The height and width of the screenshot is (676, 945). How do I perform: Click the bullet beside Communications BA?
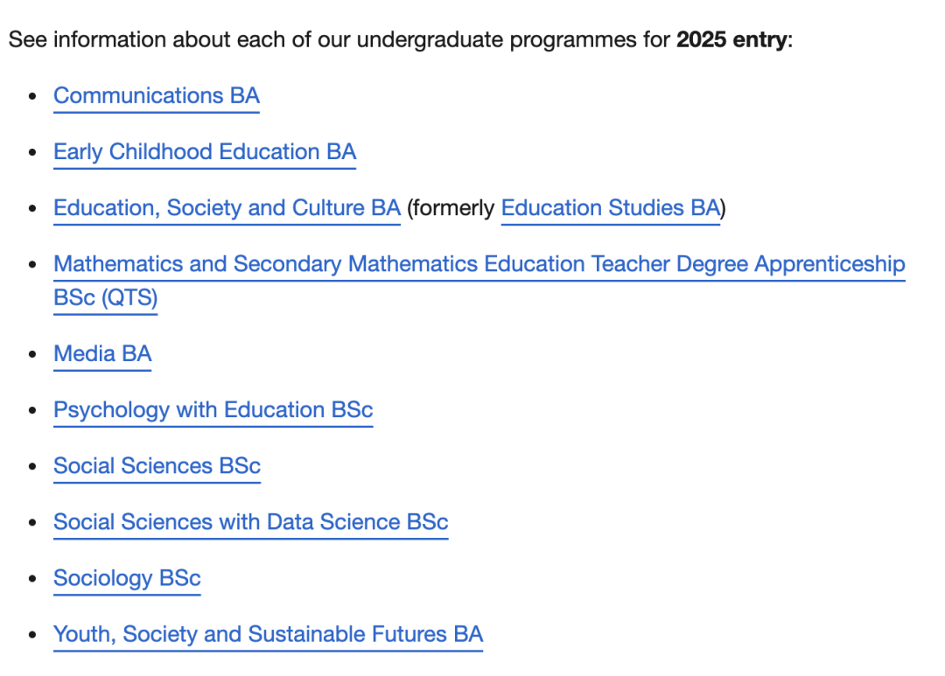pos(33,97)
